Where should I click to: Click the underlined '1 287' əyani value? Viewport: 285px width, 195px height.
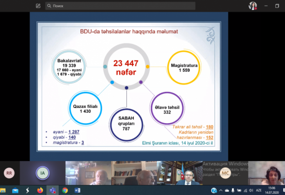[74, 132]
